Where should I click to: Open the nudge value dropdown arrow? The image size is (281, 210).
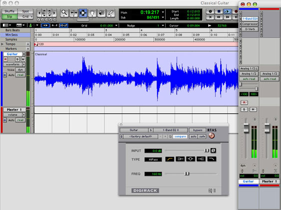(x=163, y=25)
